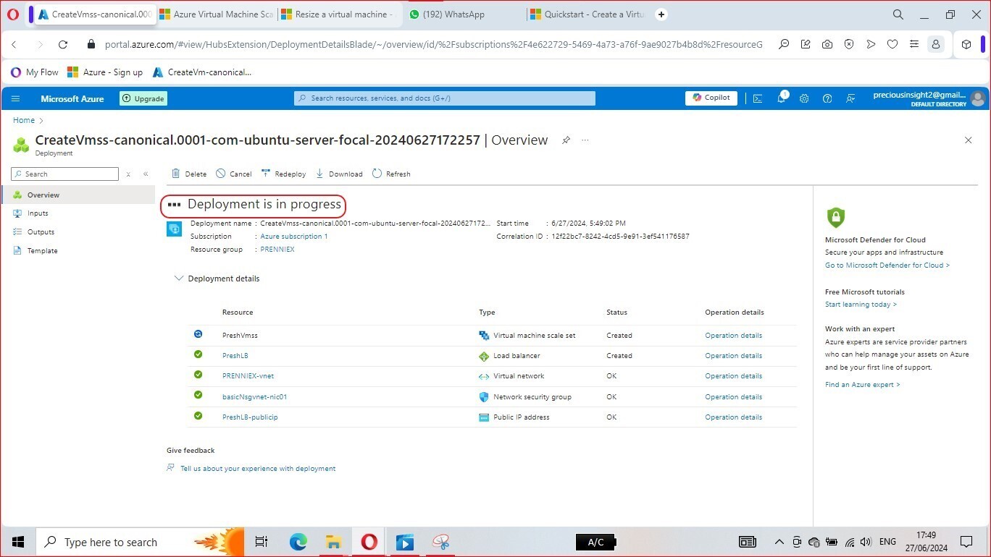Open File Explorer from taskbar
Viewport: 991px width, 557px height.
click(333, 542)
